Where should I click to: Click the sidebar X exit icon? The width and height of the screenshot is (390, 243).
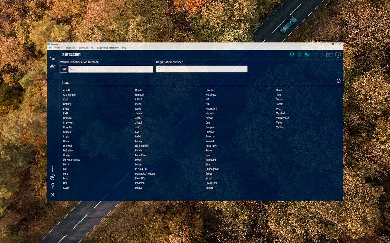pyautogui.click(x=53, y=195)
